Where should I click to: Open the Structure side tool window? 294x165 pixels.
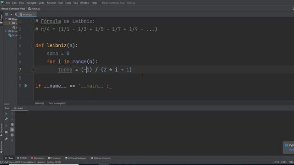pos(1,130)
